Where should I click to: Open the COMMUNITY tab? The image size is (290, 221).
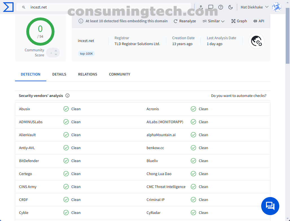pyautogui.click(x=119, y=74)
